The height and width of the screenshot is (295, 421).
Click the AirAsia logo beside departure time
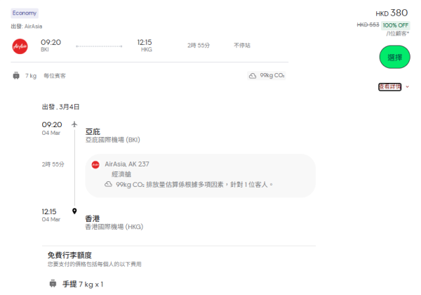(19, 46)
